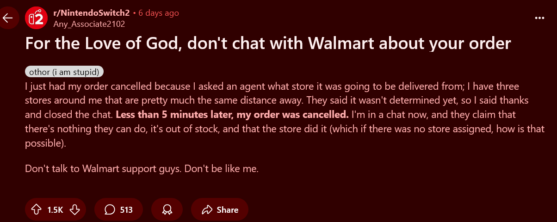Click the "Share" button label
557x222 pixels.
coord(228,210)
